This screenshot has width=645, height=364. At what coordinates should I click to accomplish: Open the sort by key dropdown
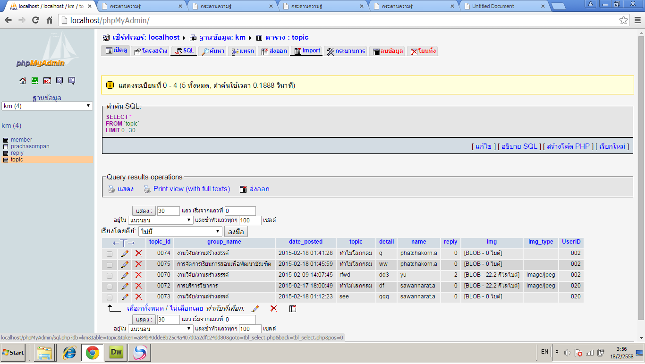pos(180,231)
